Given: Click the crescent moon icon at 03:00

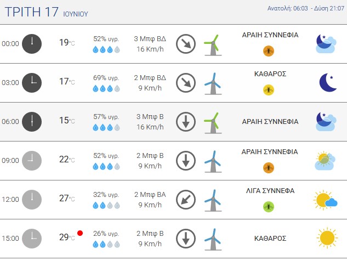Looking at the screenshot, I should click(x=328, y=82).
